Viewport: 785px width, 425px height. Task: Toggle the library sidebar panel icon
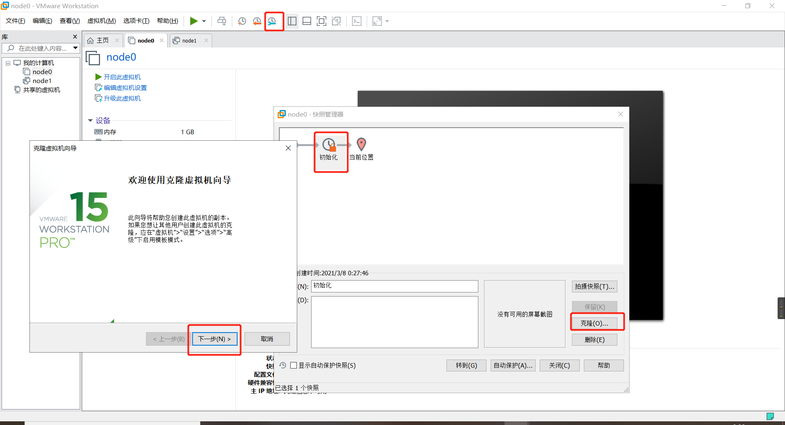coord(292,21)
